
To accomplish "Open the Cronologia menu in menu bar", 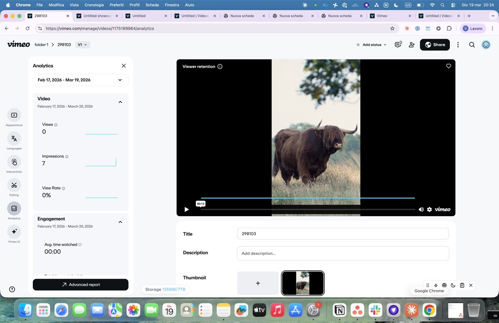I will [94, 5].
